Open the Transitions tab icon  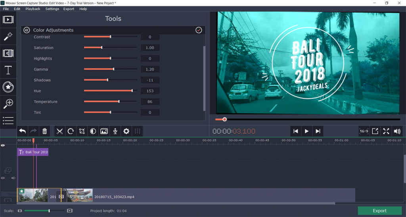point(8,53)
